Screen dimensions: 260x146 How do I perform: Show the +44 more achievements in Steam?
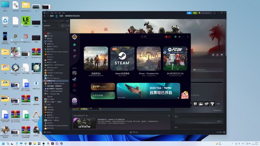[x=218, y=104]
